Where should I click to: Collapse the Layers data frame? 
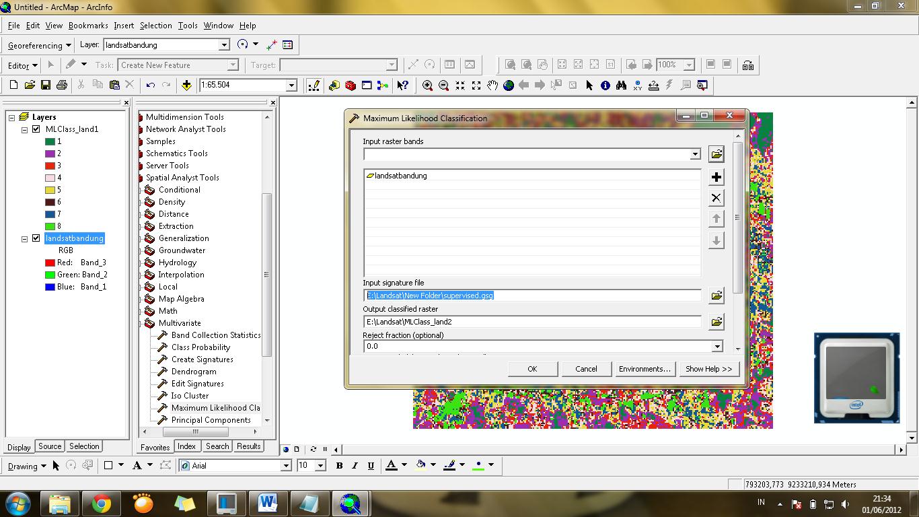click(11, 117)
